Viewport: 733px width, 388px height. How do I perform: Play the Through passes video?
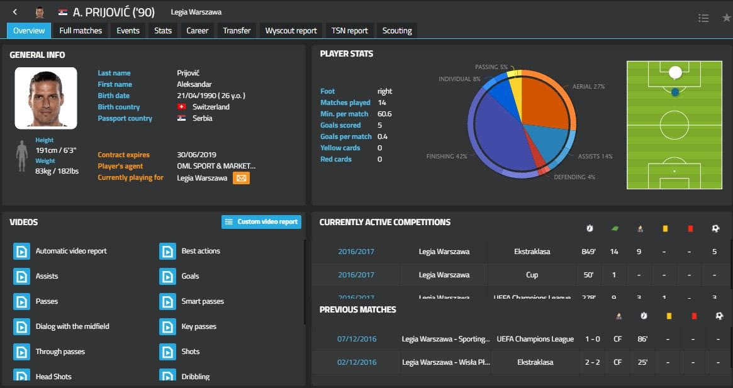pos(21,352)
